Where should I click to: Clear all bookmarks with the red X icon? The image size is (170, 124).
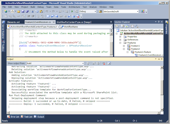click(78, 16)
